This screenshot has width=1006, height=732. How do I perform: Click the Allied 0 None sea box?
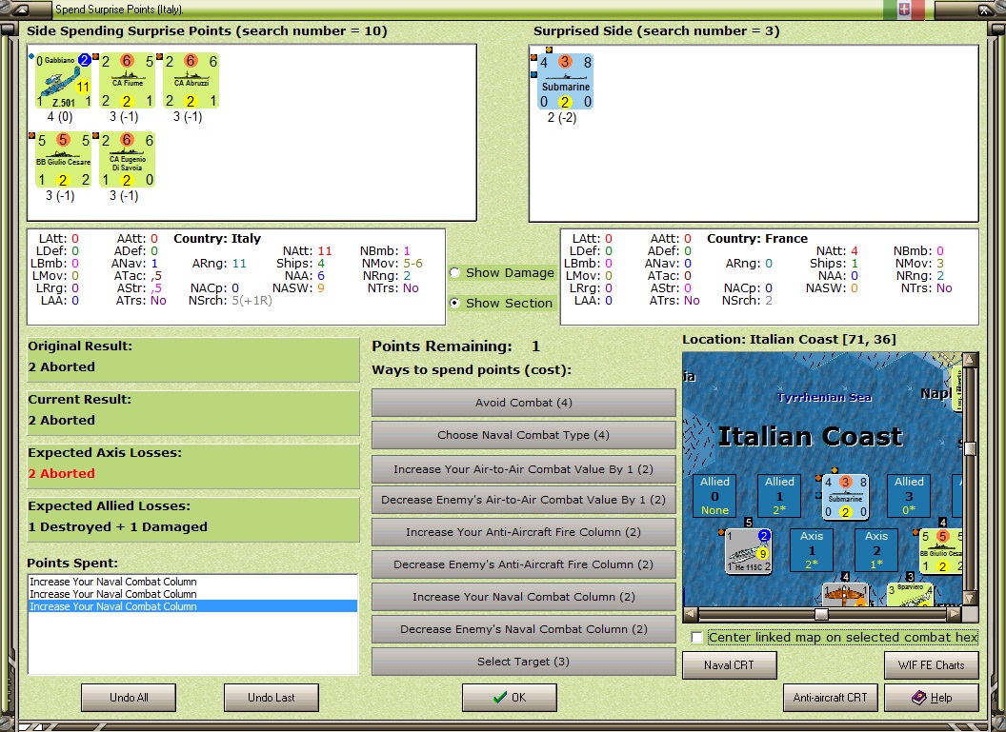(714, 496)
